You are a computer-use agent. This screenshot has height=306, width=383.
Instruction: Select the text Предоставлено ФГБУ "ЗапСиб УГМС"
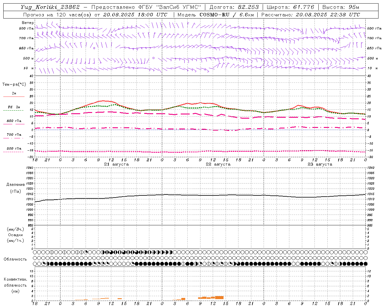coord(146,7)
